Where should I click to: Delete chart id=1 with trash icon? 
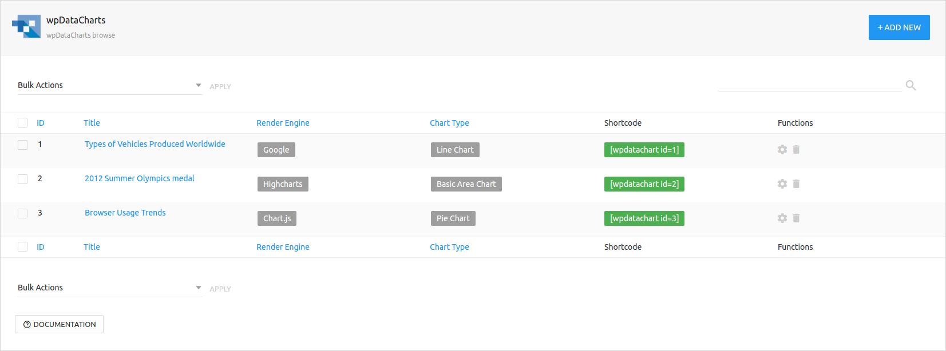coord(796,150)
